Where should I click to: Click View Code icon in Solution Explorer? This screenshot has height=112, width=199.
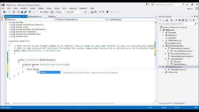point(190,20)
